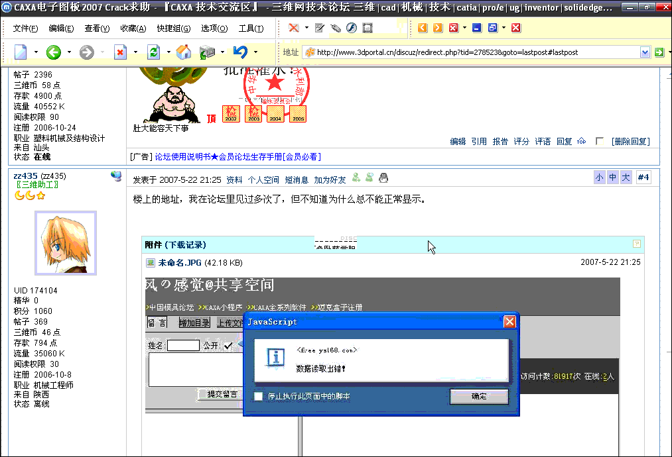The width and height of the screenshot is (672, 457).
Task: Click the second green buddy icon after 加为好友
Action: pos(370,178)
